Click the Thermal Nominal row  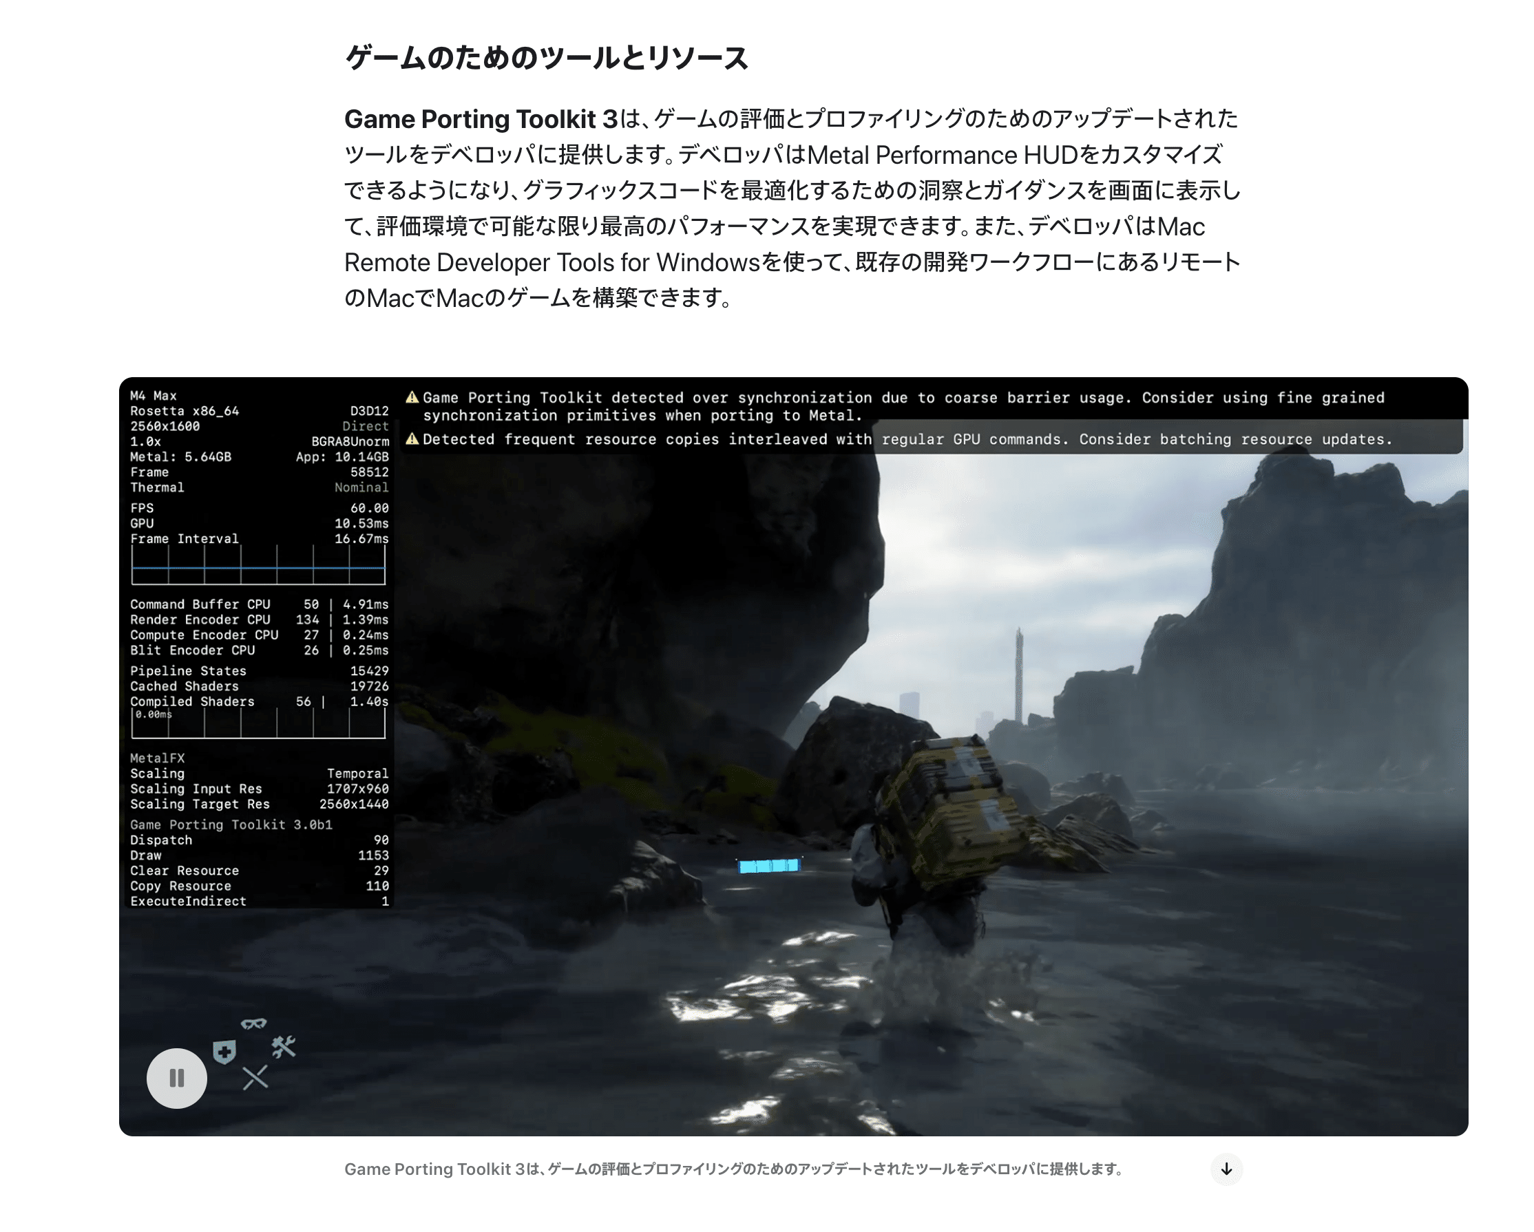[x=259, y=488]
